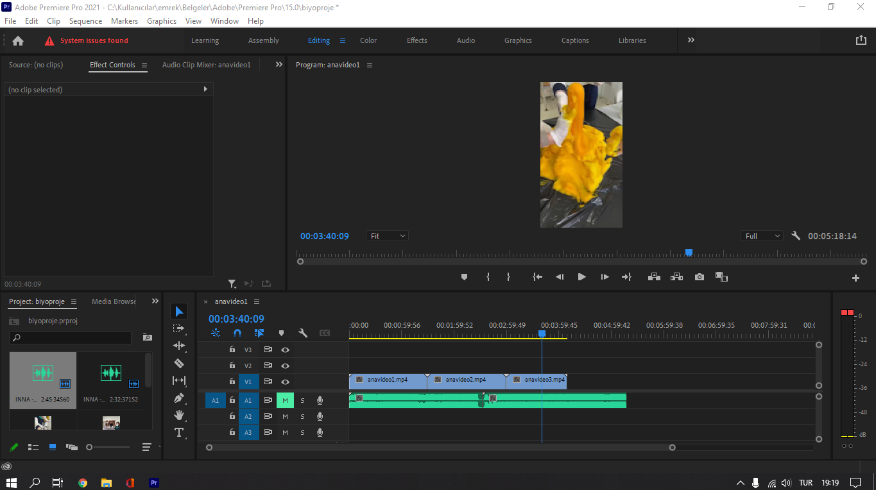876x490 pixels.
Task: Open the Project panel menu
Action: click(74, 301)
